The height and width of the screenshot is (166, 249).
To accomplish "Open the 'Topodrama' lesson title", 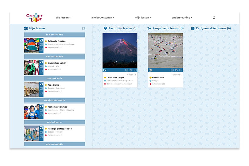I will click(53, 85).
